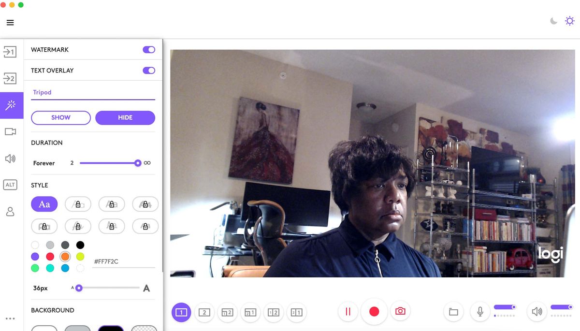Click the SHOW button
Screen dimensions: 580x331
61,117
